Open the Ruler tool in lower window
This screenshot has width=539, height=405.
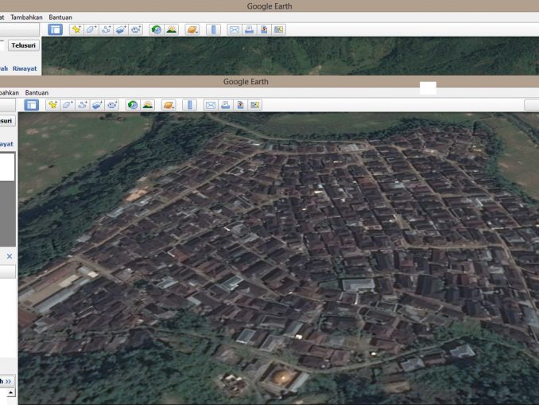coord(188,104)
